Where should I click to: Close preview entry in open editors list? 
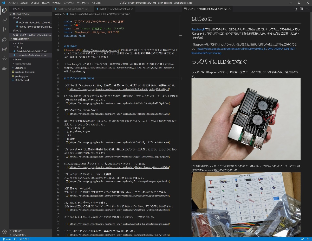(x=14, y=35)
